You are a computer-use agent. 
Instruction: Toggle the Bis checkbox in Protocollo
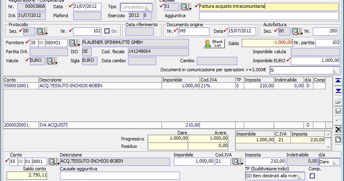point(107,31)
